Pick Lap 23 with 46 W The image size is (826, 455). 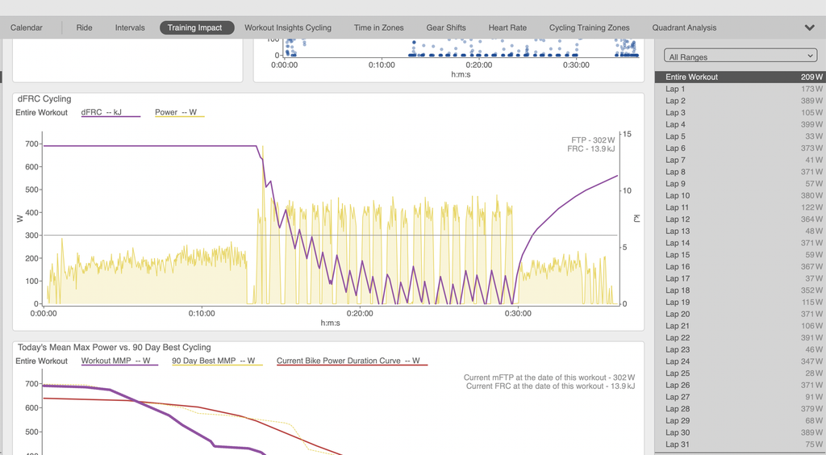740,349
